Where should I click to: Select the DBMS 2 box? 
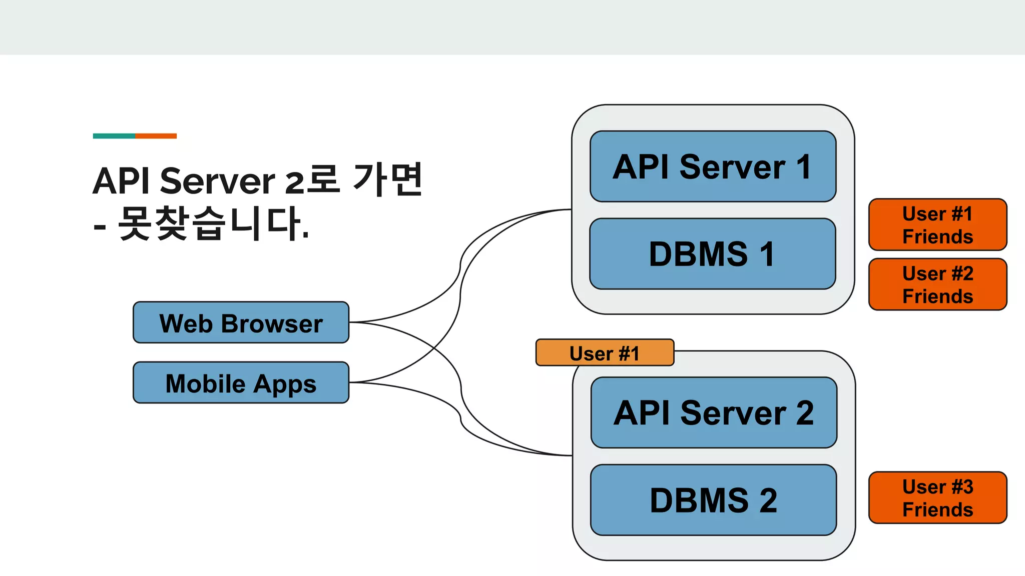[x=714, y=500]
